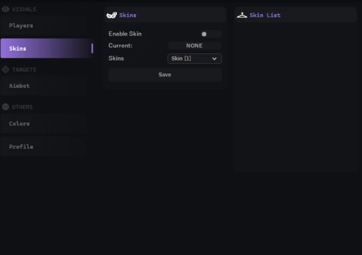Select the highlighted Skins sidebar tab
The image size is (362, 255).
point(47,48)
